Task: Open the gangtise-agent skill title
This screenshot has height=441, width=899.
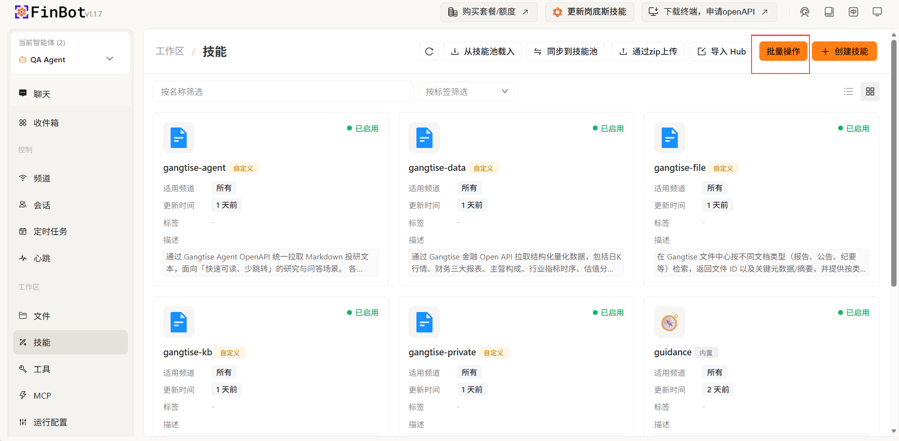Action: point(194,168)
